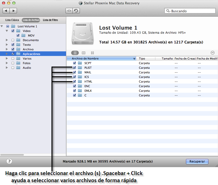Go back with the left arrow button
The image size is (218, 185).
(x=6, y=11)
